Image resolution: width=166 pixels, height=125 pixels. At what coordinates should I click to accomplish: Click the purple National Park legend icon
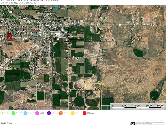(x=49, y=113)
